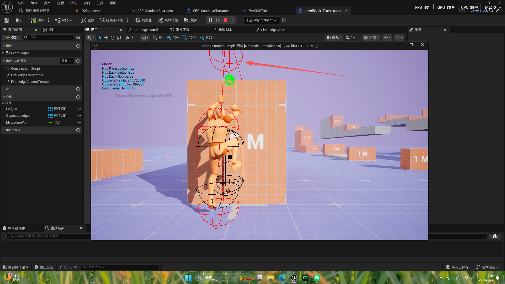Image resolution: width=505 pixels, height=284 pixels.
Task: Open the lighting view mode dropdown
Action: pyautogui.click(x=371, y=38)
